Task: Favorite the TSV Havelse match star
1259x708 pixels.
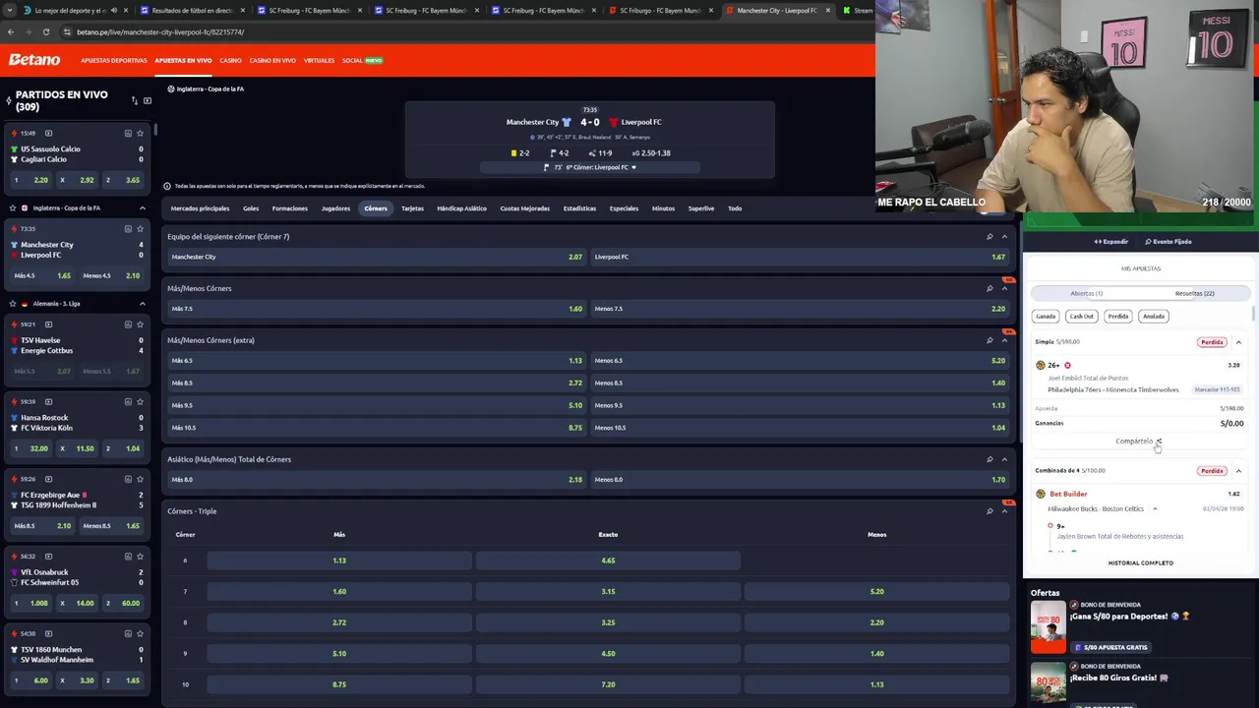Action: pyautogui.click(x=140, y=324)
